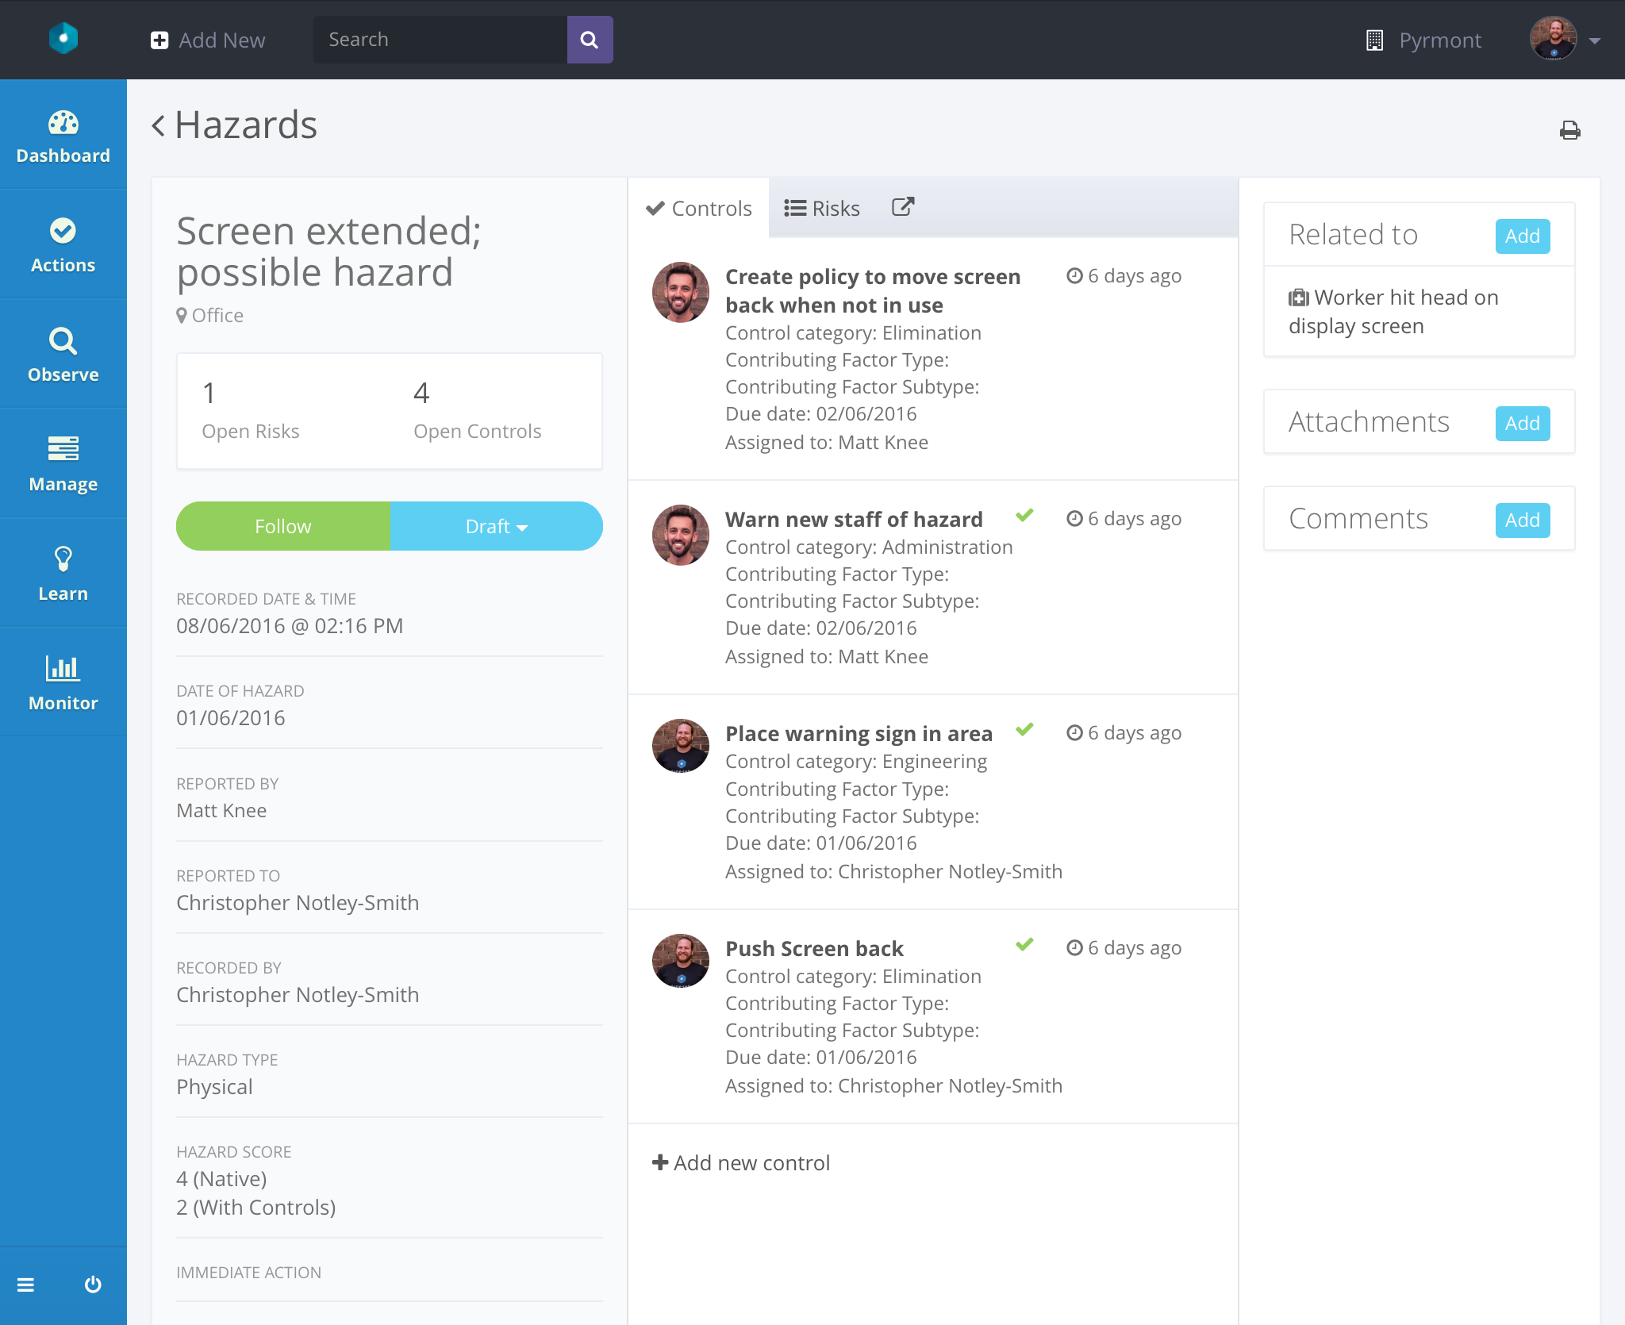The height and width of the screenshot is (1325, 1625).
Task: Toggle checkmark on Place warning sign control
Action: (x=1024, y=730)
